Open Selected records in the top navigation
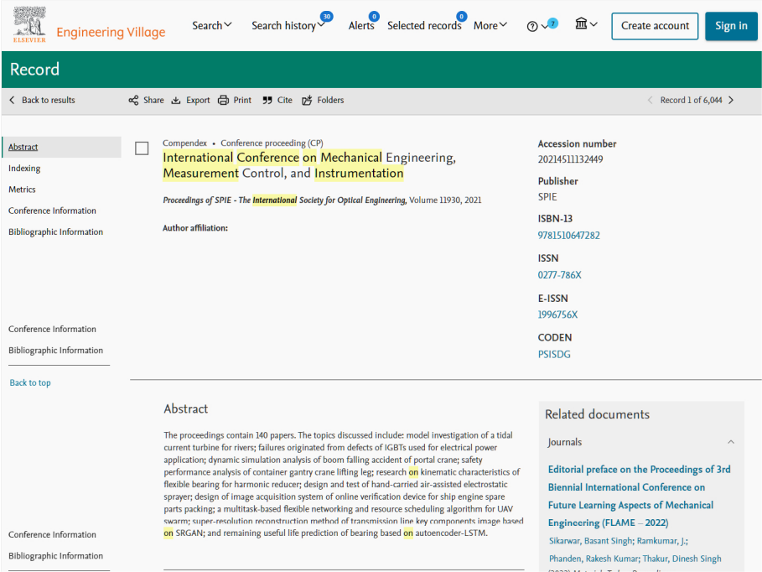762x572 pixels. coord(424,25)
